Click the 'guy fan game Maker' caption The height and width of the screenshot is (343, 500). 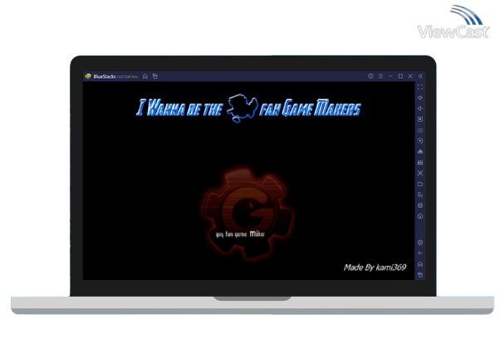tap(240, 234)
